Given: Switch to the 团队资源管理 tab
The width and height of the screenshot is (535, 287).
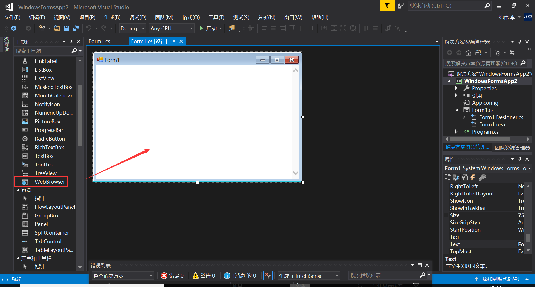Looking at the screenshot, I should (512, 148).
